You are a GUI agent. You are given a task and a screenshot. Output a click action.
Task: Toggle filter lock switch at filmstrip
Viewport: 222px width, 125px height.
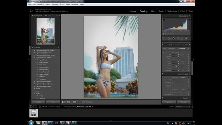(x=192, y=107)
